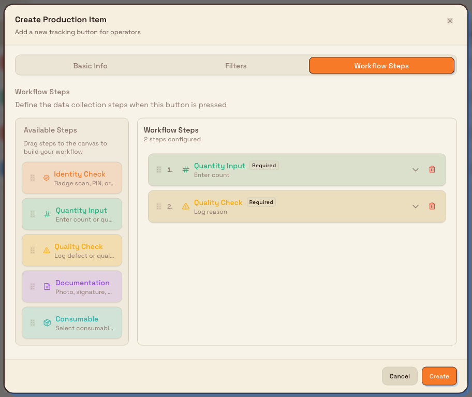Viewport: 472px width, 397px height.
Task: Open the Filters tab
Action: click(x=235, y=66)
